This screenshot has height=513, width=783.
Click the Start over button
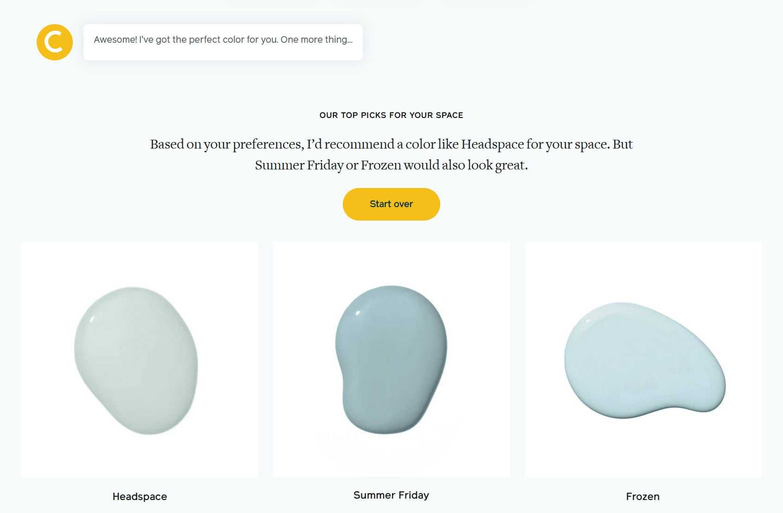click(391, 204)
